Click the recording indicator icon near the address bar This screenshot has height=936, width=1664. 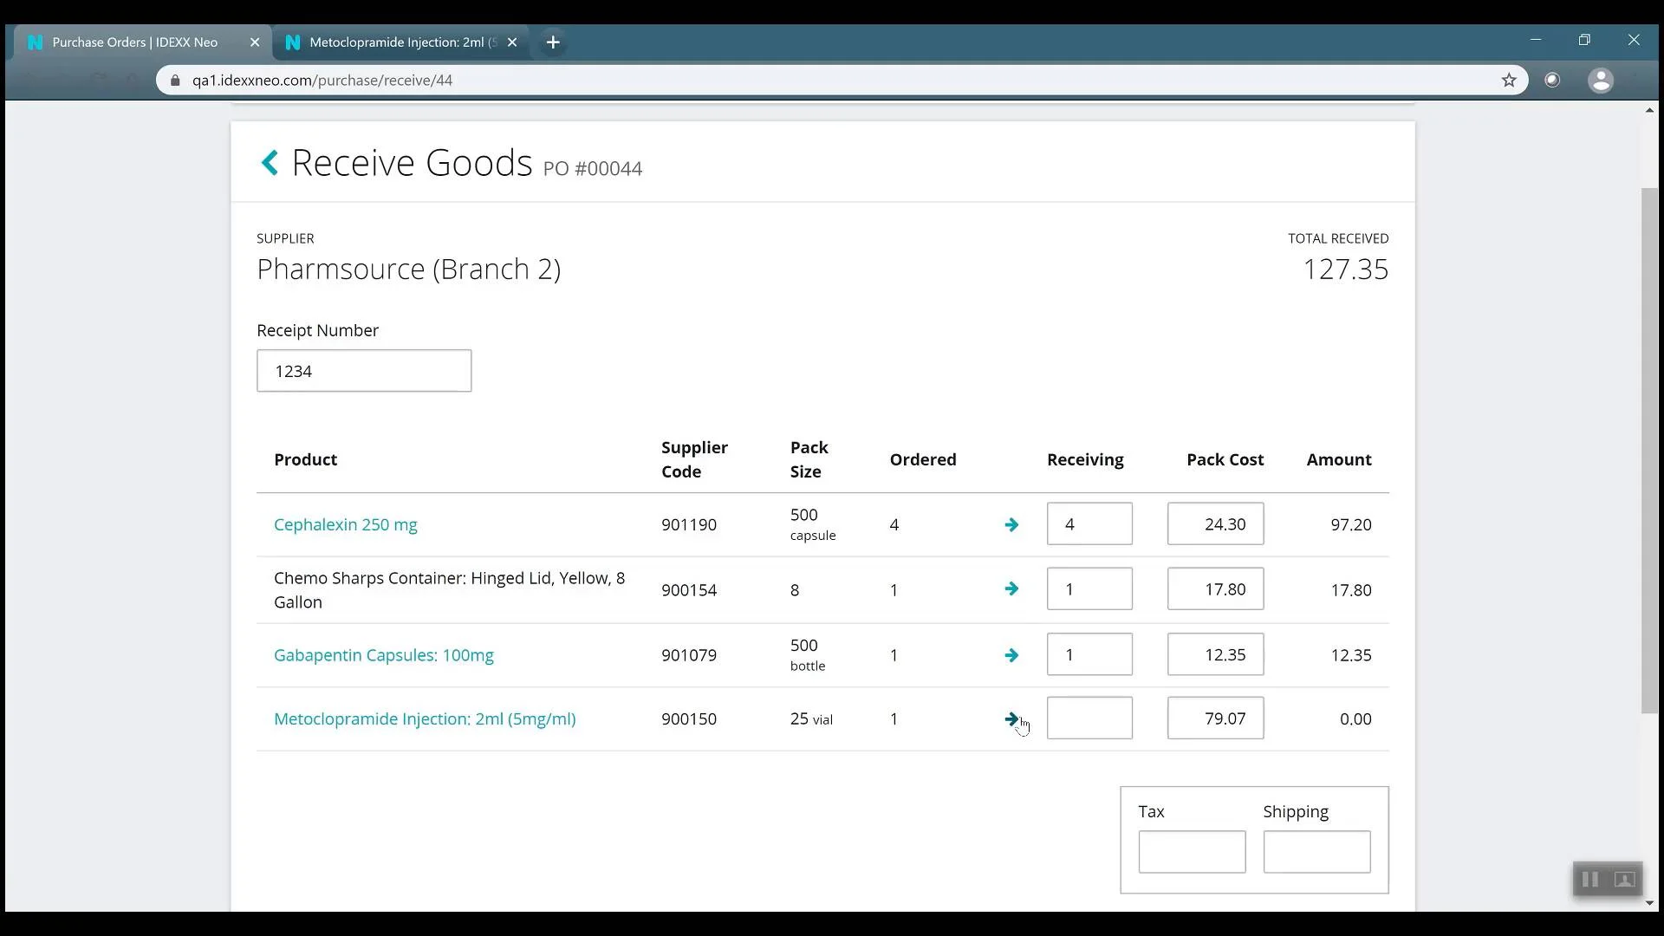(x=1552, y=80)
